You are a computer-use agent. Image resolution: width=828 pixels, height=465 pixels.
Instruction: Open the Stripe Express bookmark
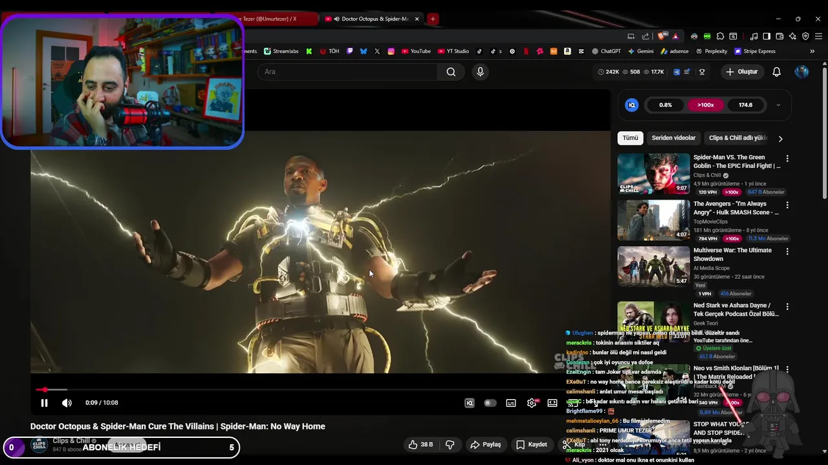pos(755,51)
